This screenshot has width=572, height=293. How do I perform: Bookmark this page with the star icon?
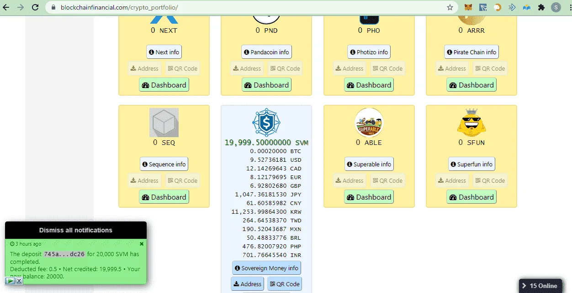[x=450, y=7]
